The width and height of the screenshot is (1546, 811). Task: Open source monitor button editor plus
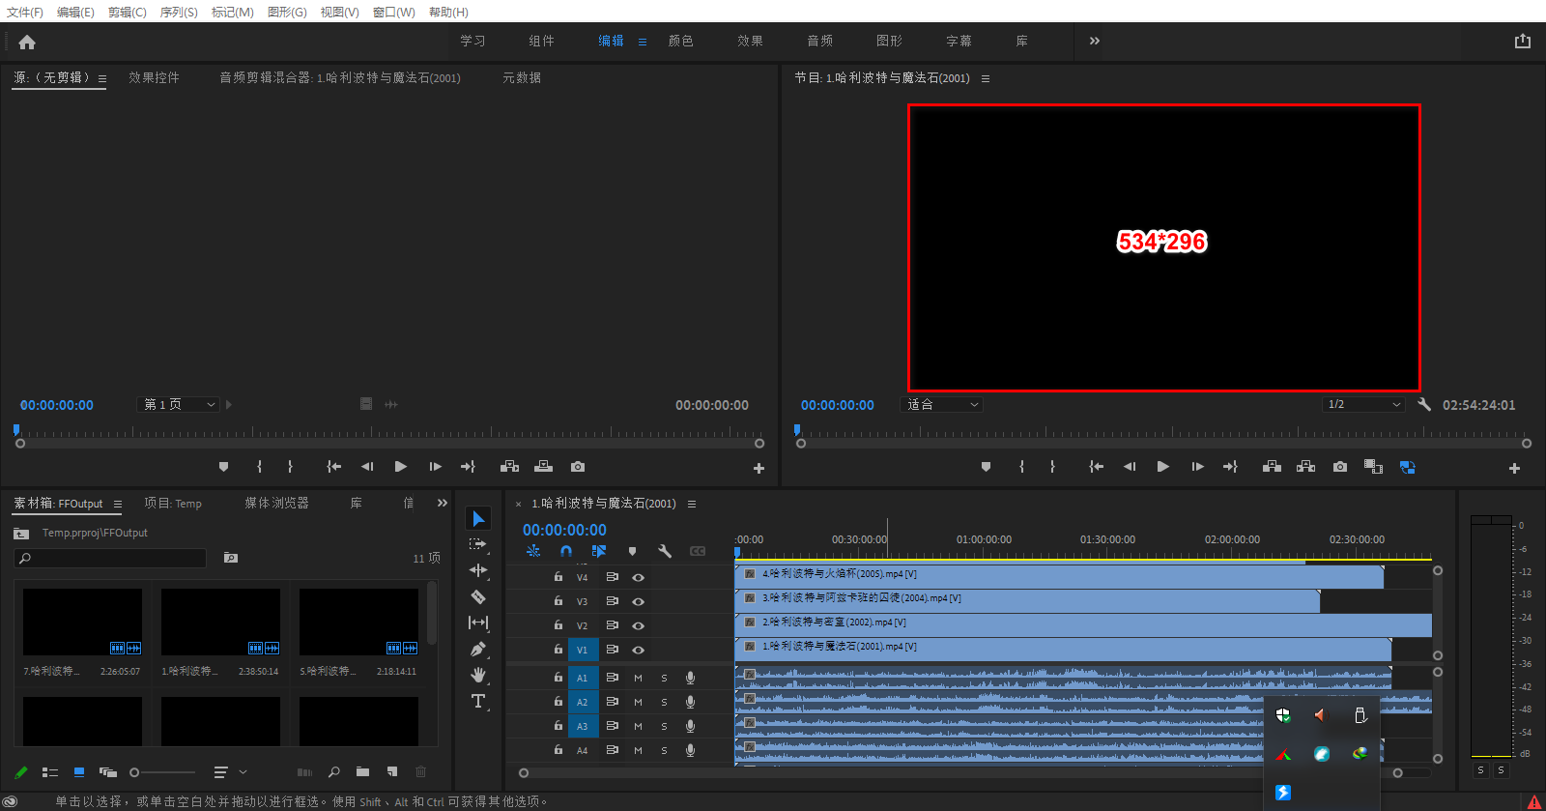tap(759, 468)
